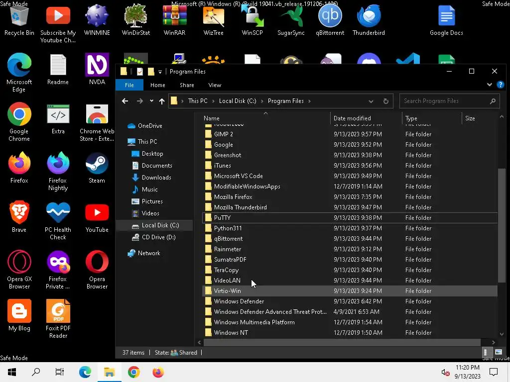Go up one folder level
The width and height of the screenshot is (510, 382).
162,101
